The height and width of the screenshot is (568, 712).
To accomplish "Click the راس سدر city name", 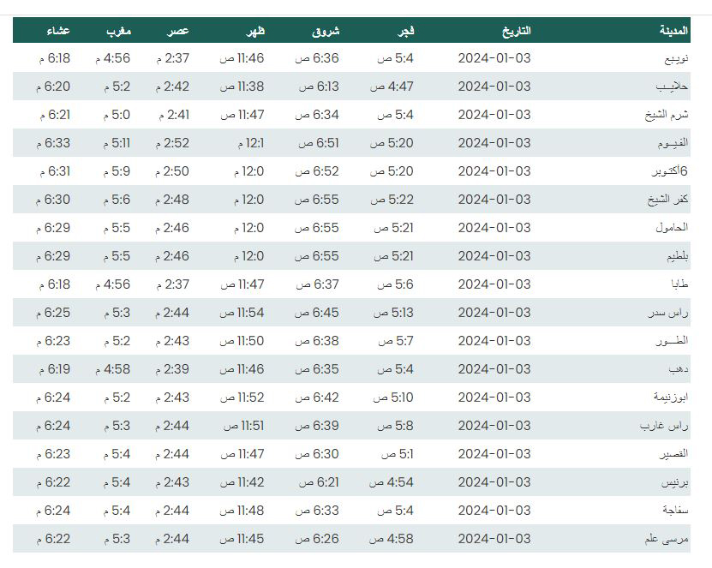I will point(668,313).
